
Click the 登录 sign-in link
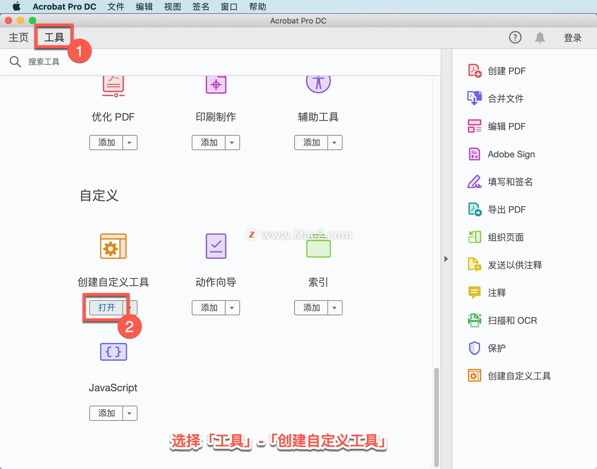572,38
